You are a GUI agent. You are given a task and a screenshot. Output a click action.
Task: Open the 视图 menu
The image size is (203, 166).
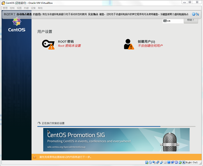click(x=19, y=8)
